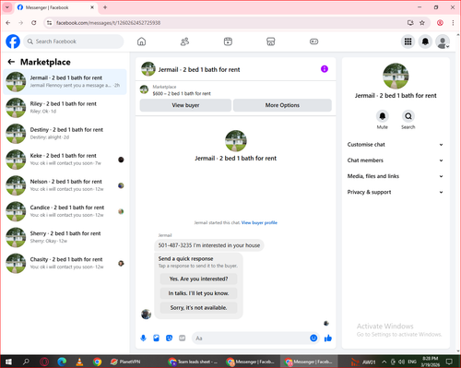Viewport: 461px width, 368px height.
Task: Search in conversation with the magnifier icon
Action: click(408, 116)
